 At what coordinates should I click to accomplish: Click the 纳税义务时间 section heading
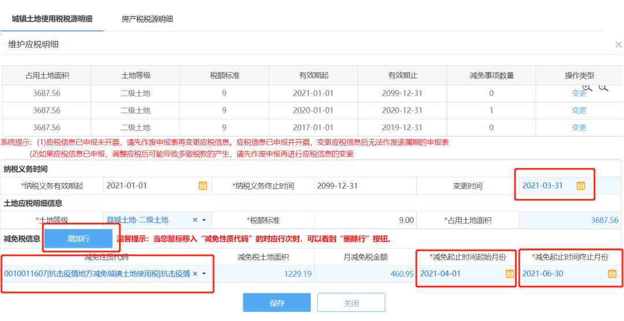(25, 169)
